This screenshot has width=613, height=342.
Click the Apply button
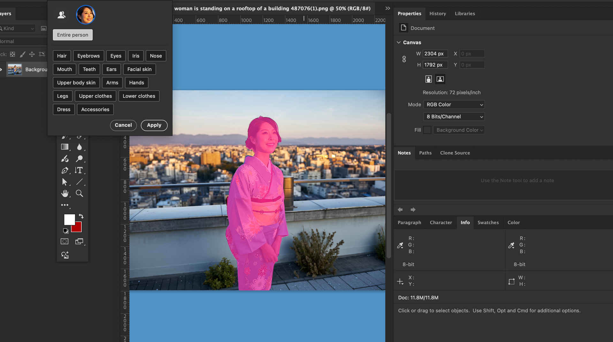154,125
